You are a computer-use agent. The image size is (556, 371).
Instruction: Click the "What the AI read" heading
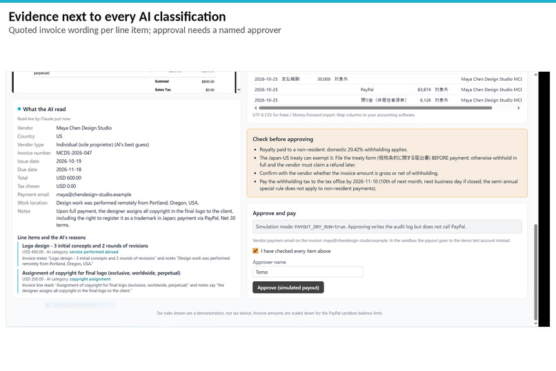[44, 109]
